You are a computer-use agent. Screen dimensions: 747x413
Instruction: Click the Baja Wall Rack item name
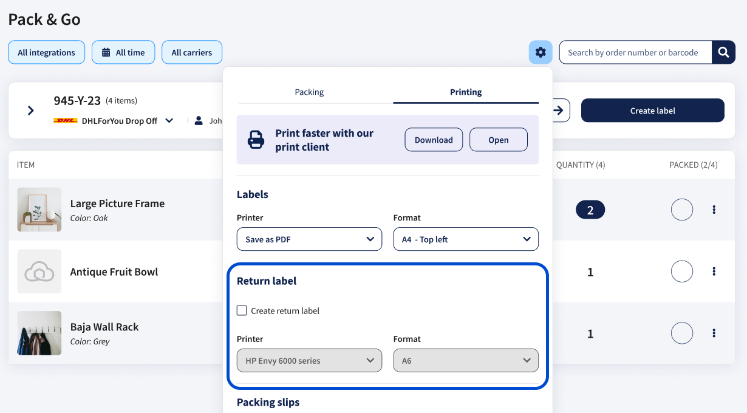104,327
